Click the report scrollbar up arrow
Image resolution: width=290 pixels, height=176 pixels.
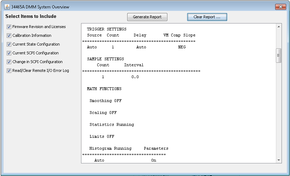[x=279, y=27]
